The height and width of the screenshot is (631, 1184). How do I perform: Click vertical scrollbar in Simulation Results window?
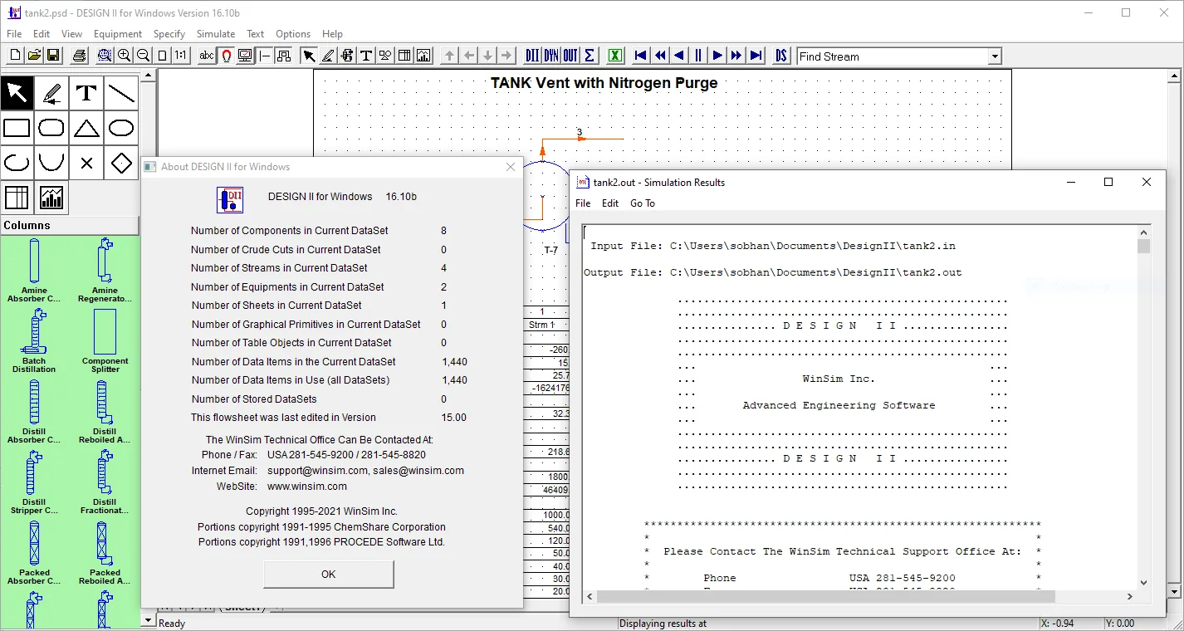[1143, 408]
